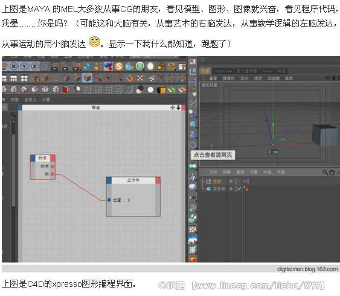Open the 立方体 node red output corner
The width and height of the screenshot is (340, 296).
(x=158, y=181)
